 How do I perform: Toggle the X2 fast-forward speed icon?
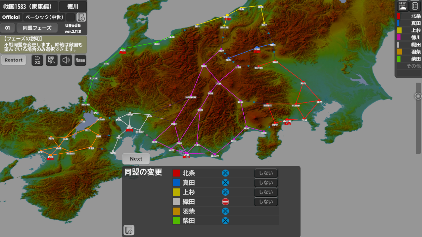click(37, 60)
